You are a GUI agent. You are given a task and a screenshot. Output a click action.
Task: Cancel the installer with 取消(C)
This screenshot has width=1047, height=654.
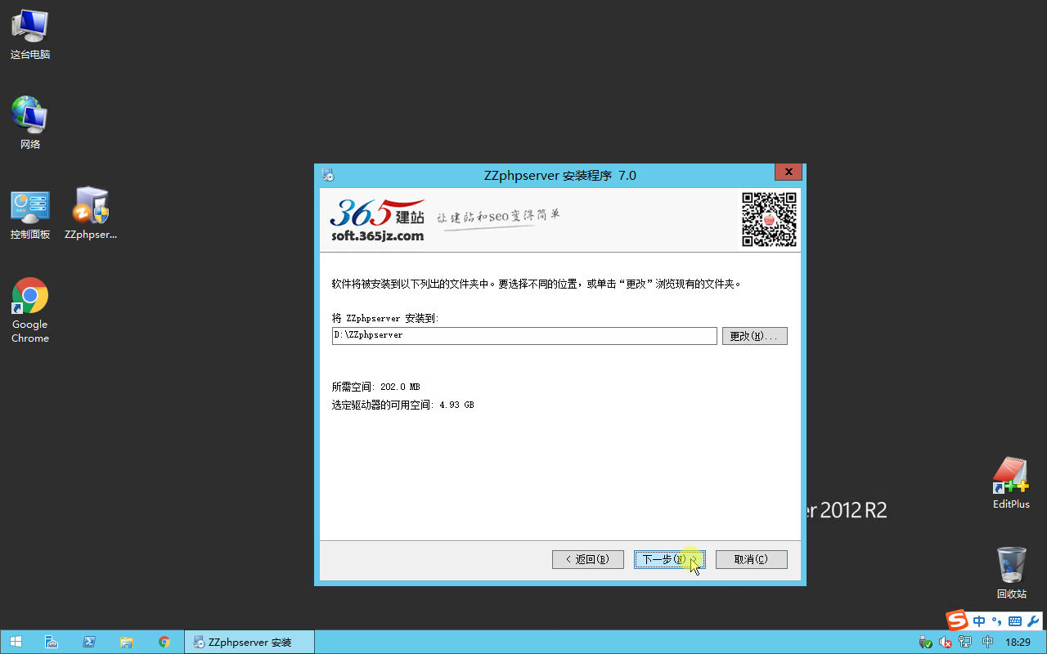[x=751, y=559]
